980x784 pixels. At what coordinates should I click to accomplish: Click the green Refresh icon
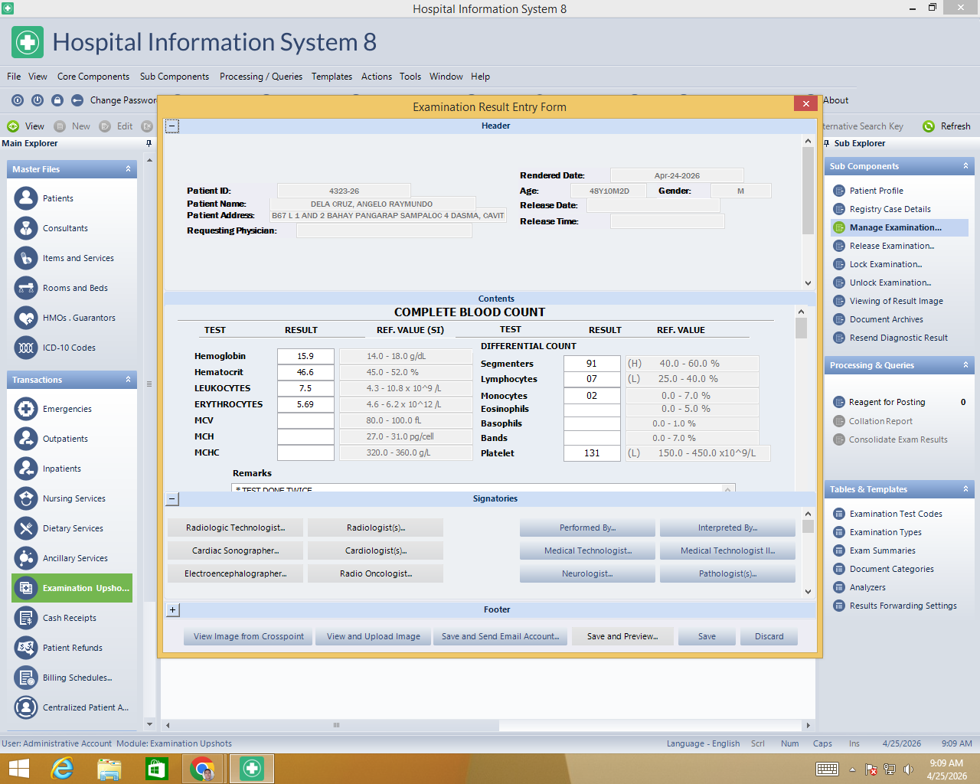point(929,126)
